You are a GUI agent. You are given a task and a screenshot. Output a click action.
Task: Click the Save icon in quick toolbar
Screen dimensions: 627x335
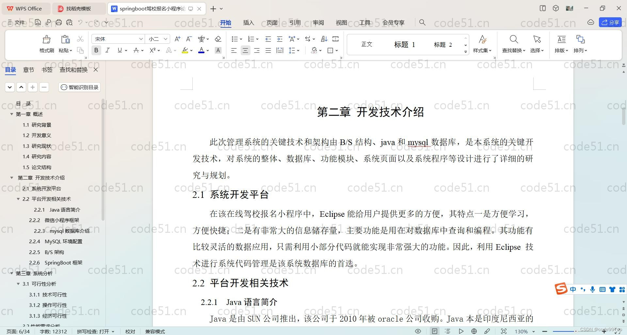click(38, 22)
